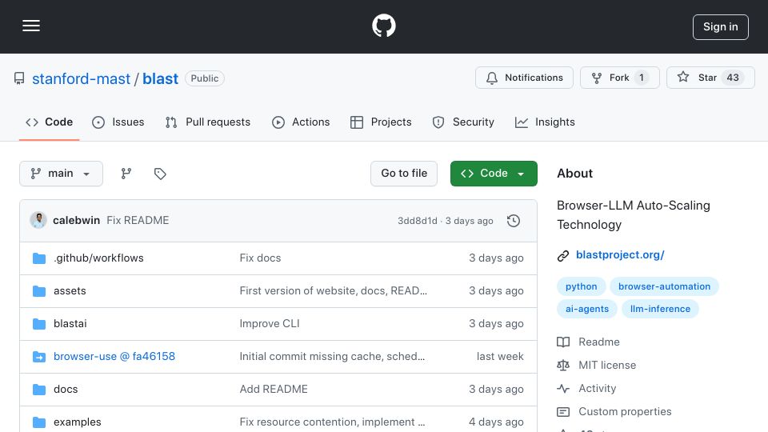The image size is (768, 432).
Task: Click the Go to file button
Action: coord(403,174)
